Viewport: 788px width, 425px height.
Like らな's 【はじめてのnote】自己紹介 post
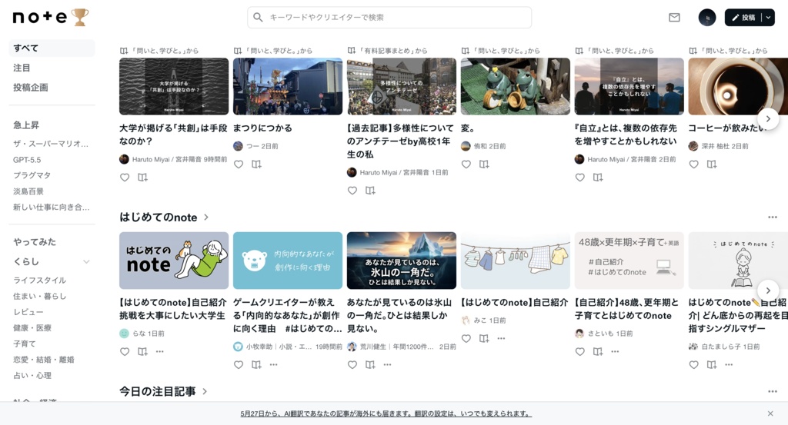coord(125,352)
